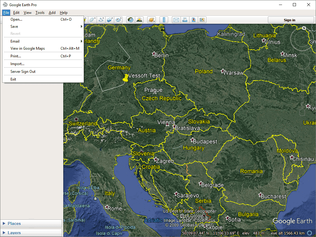Click the Rome capital star marker
Screen dimensions: 316x237
tap(106, 207)
